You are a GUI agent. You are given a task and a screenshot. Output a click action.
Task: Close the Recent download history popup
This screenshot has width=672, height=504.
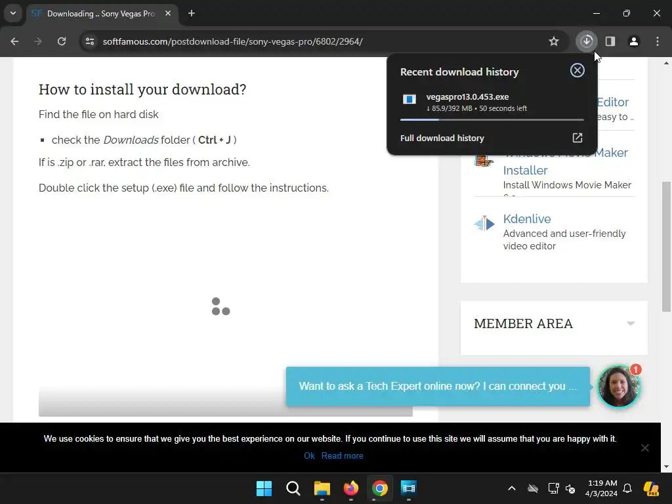pos(577,70)
